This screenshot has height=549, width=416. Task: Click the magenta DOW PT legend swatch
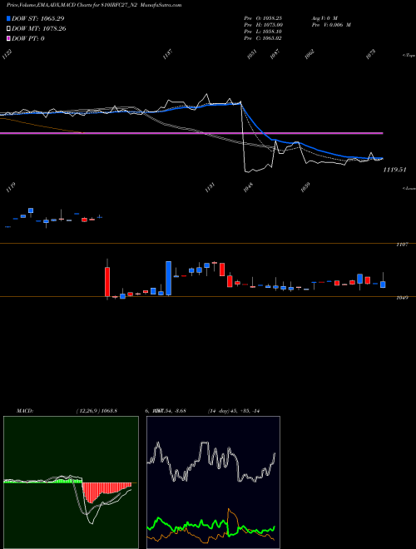pyautogui.click(x=8, y=38)
